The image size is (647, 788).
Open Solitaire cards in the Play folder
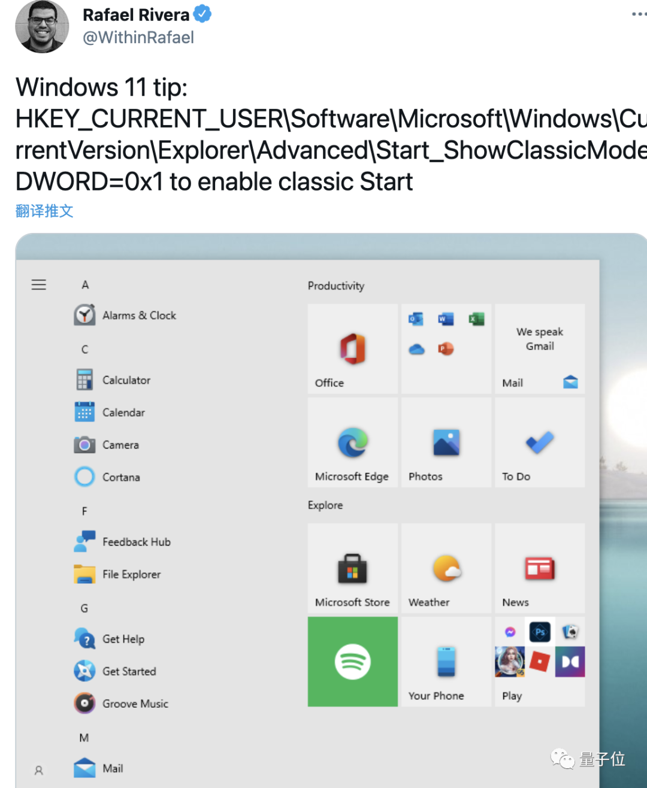pos(570,632)
